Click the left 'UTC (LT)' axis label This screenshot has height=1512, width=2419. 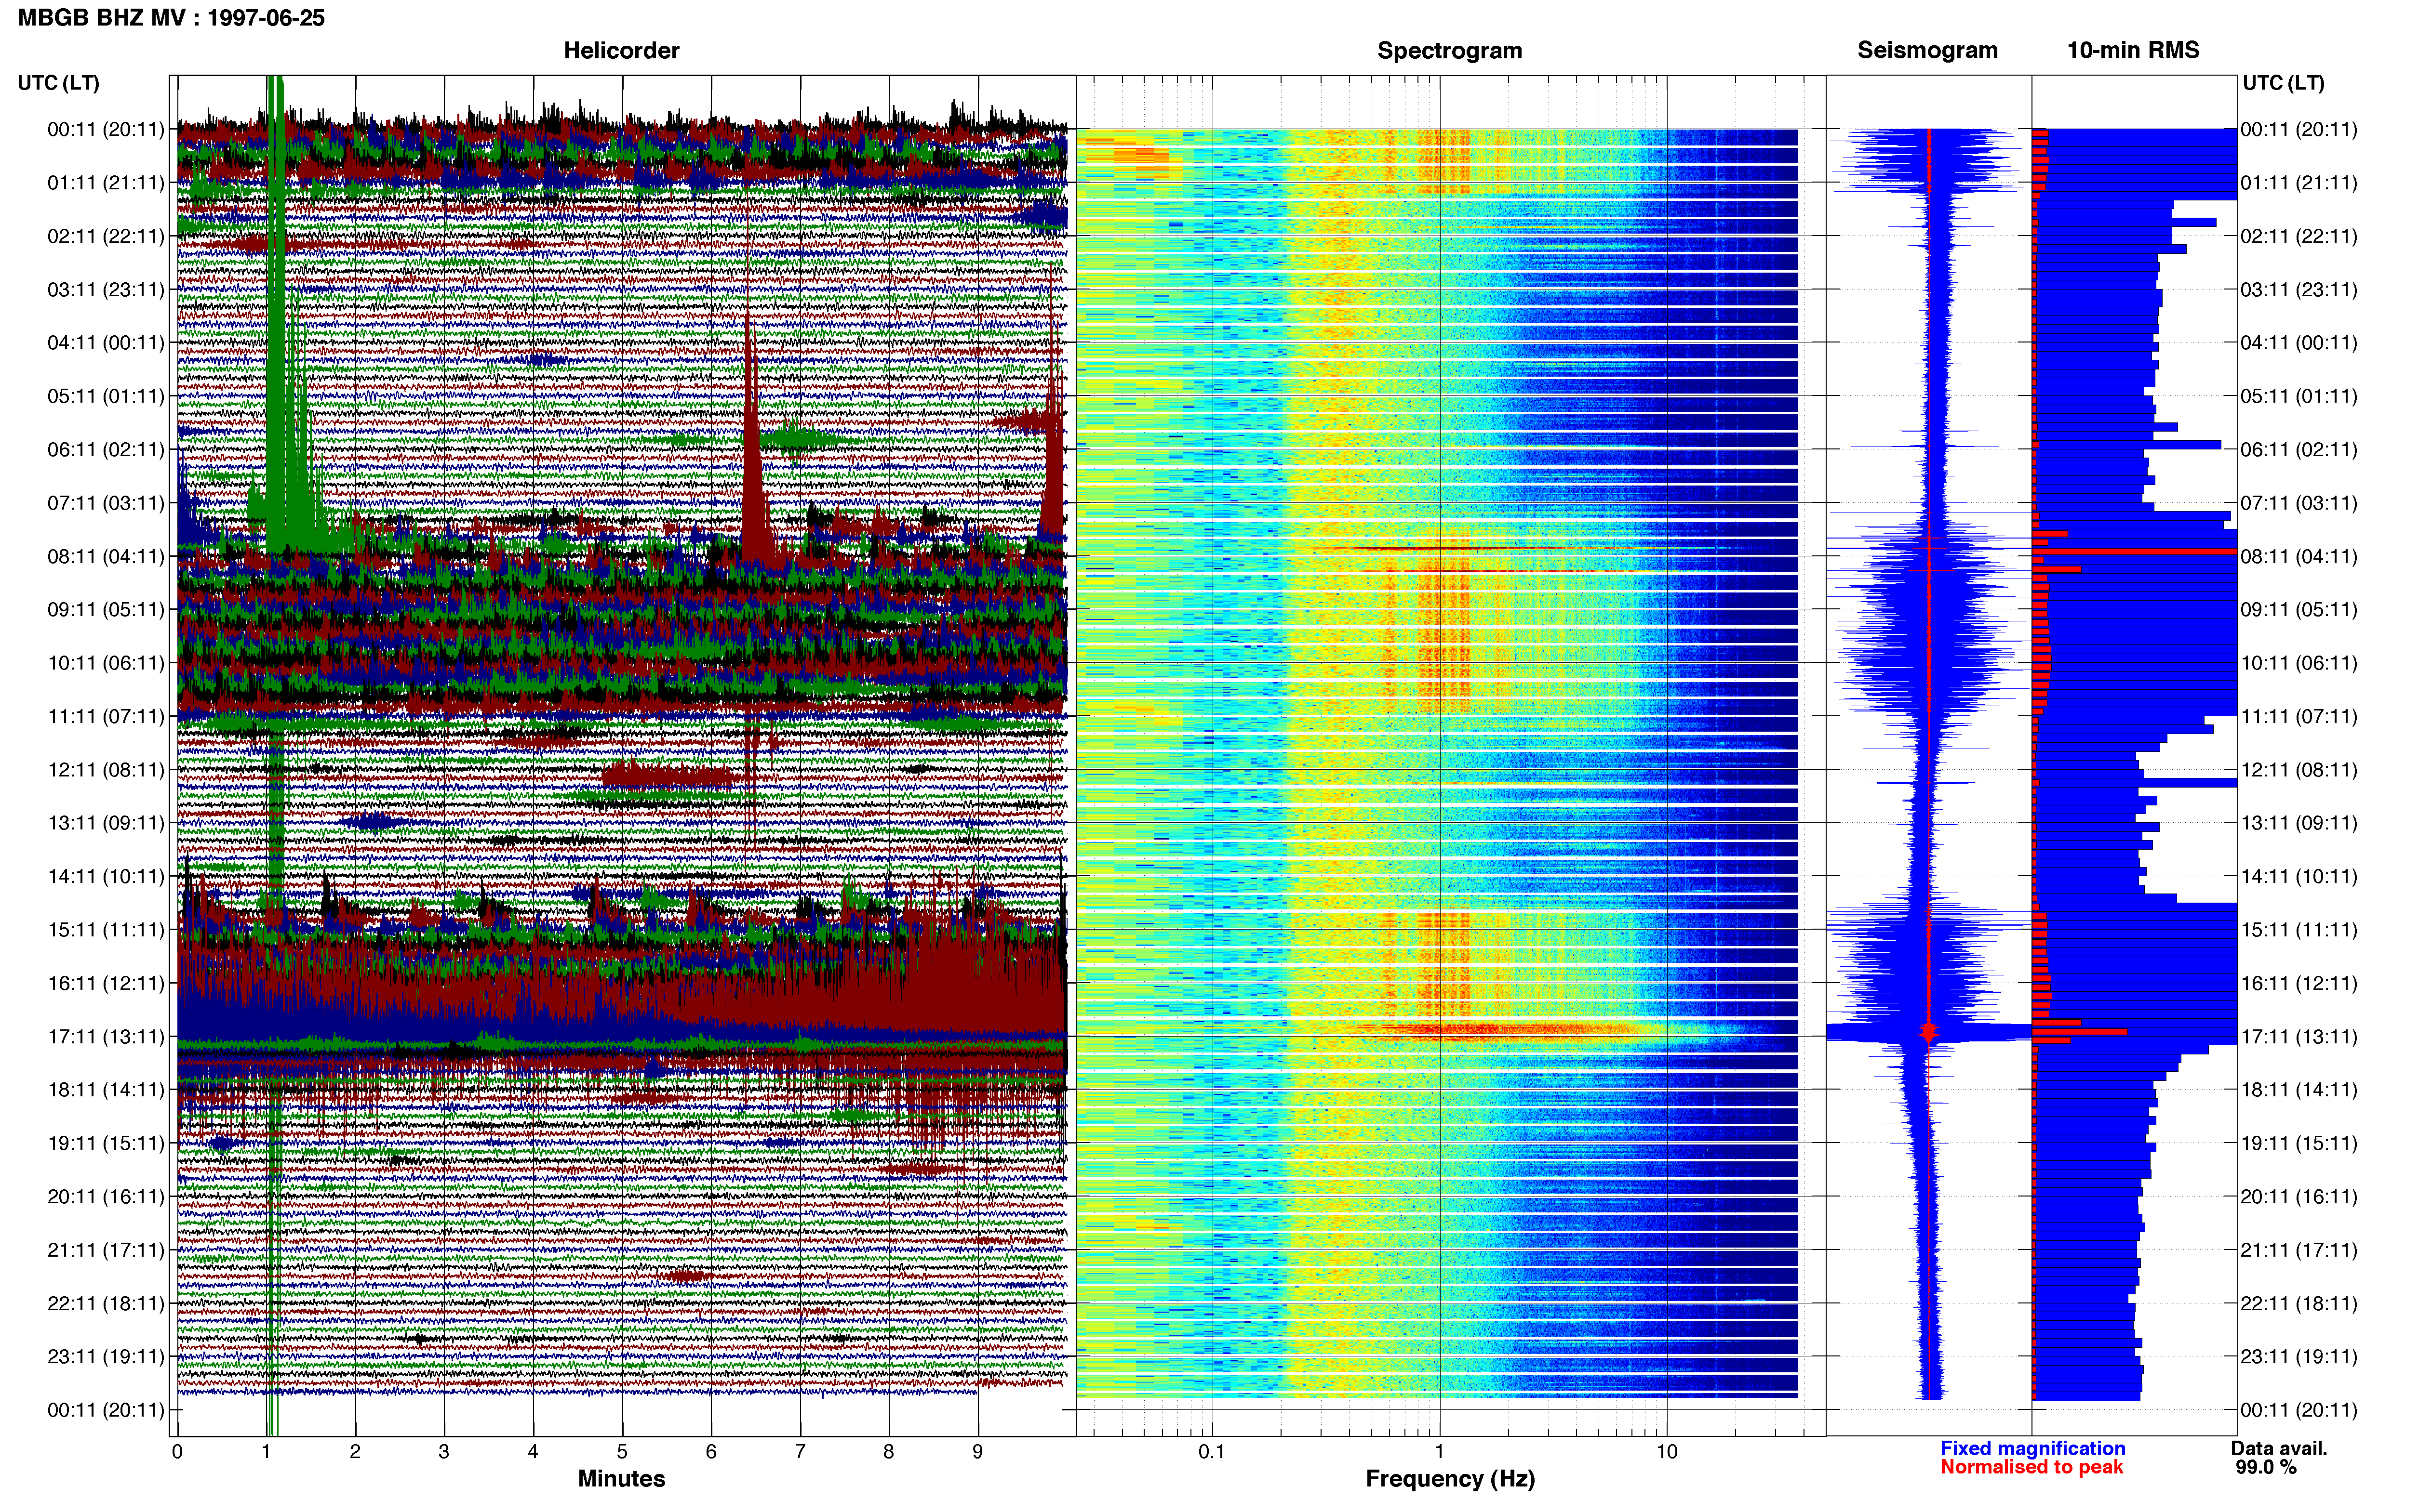pyautogui.click(x=58, y=83)
